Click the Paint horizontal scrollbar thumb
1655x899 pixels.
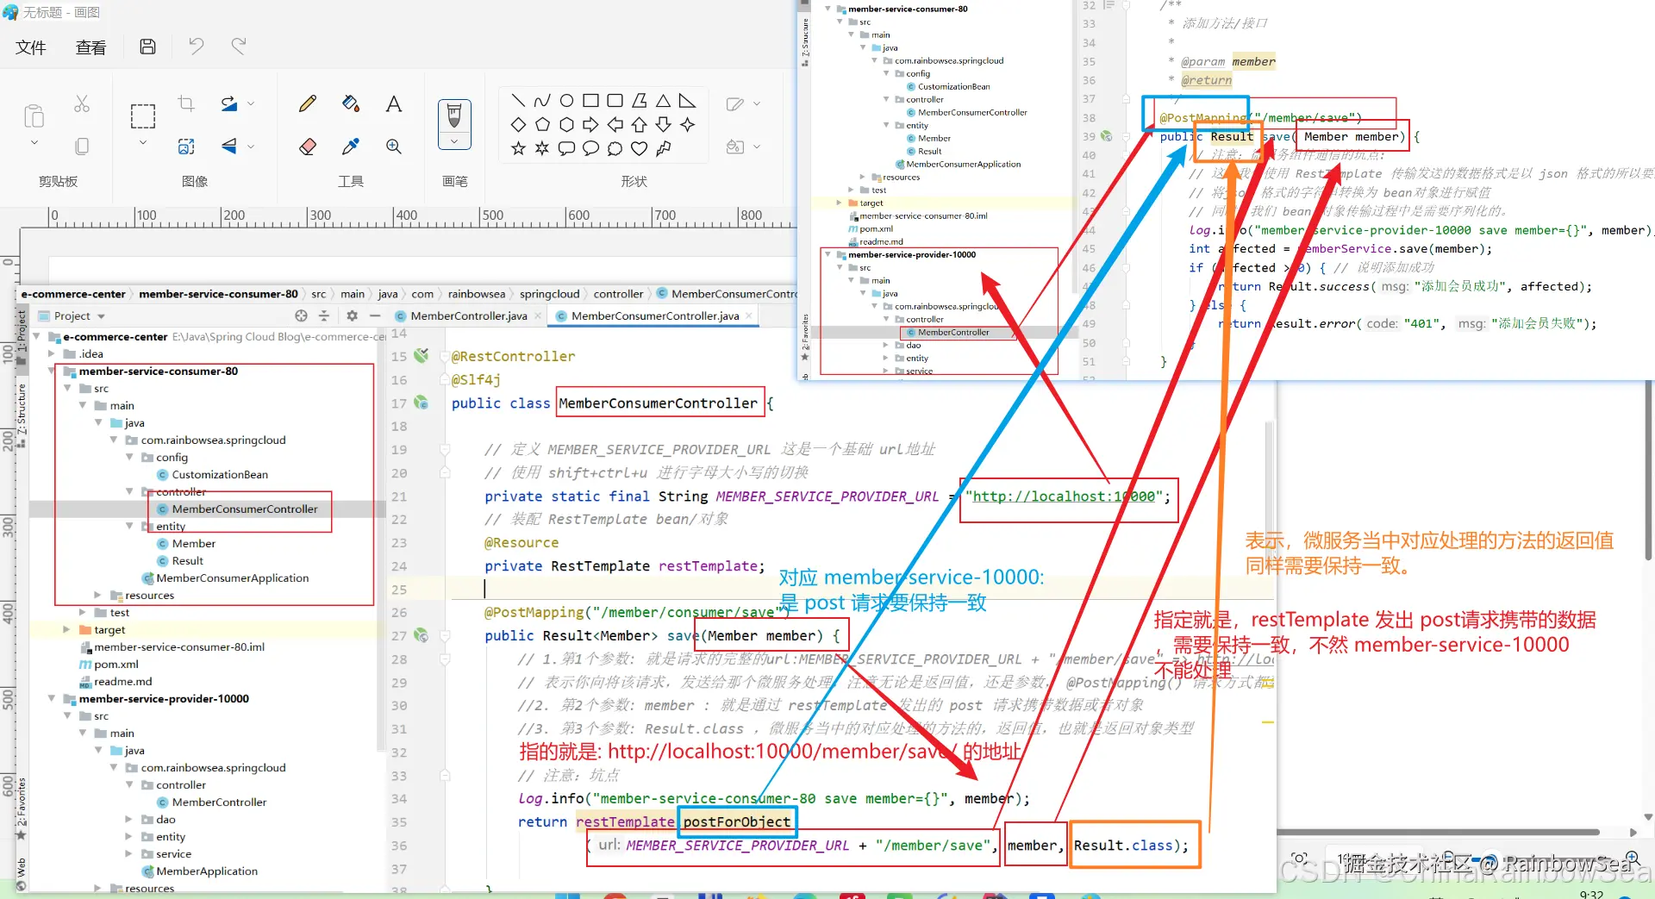(x=1438, y=833)
